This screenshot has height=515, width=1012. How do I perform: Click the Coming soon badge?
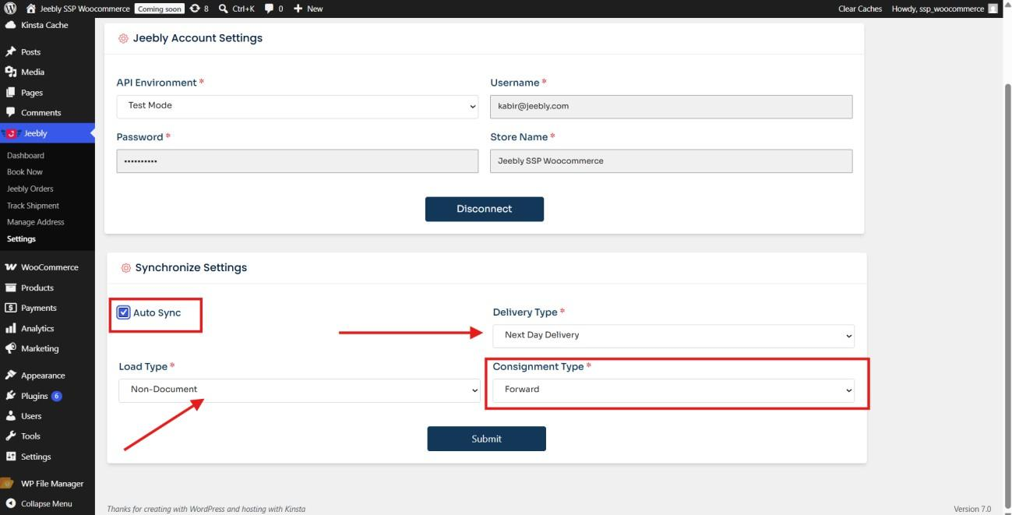(160, 9)
